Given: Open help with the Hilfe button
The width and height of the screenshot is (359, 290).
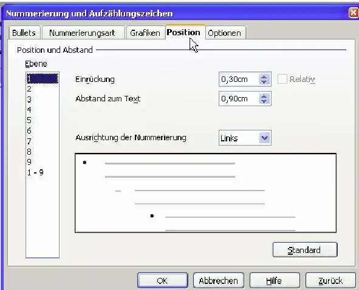Looking at the screenshot, I should [x=275, y=280].
